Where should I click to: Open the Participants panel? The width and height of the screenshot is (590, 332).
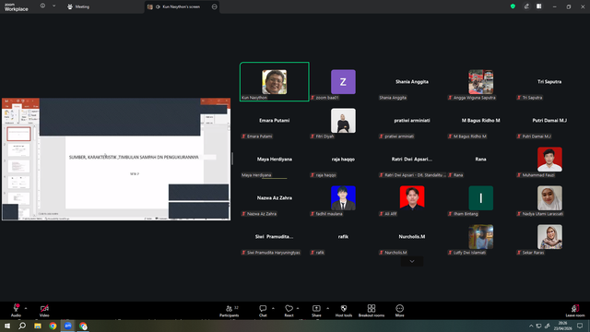(x=230, y=311)
